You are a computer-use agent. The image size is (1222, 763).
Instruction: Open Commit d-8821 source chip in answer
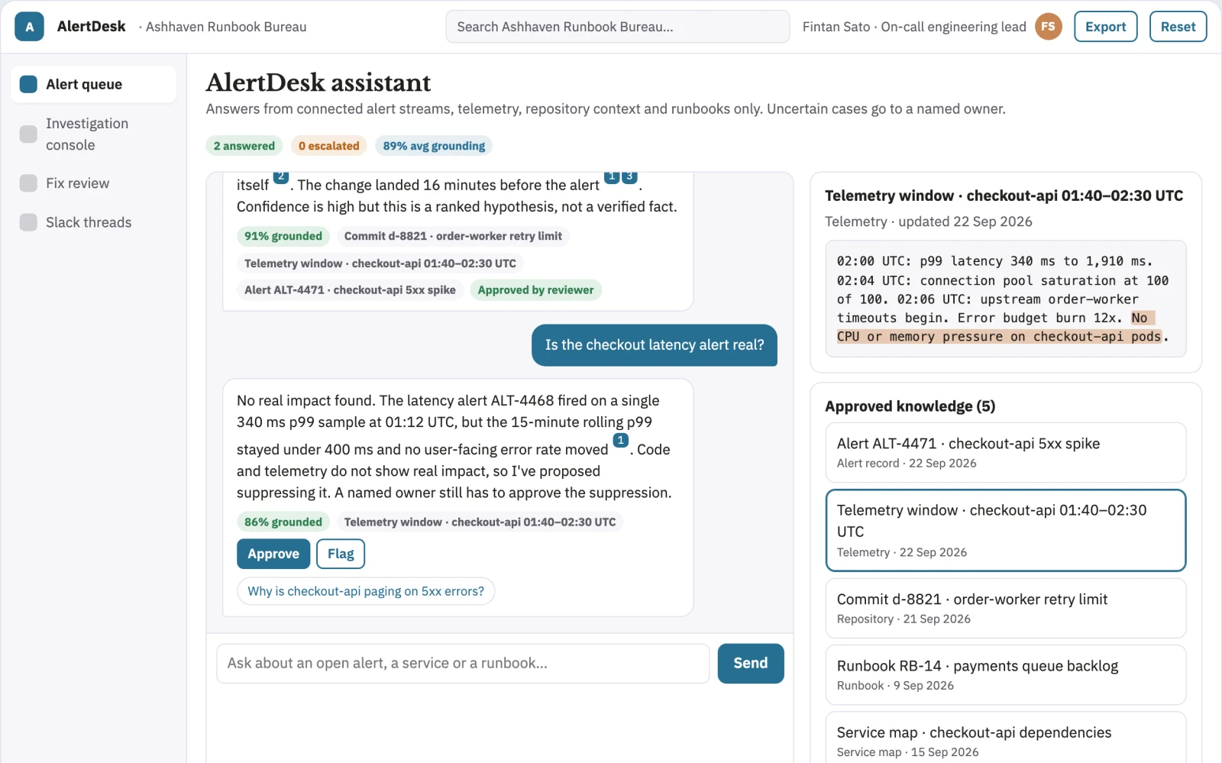[x=453, y=236]
